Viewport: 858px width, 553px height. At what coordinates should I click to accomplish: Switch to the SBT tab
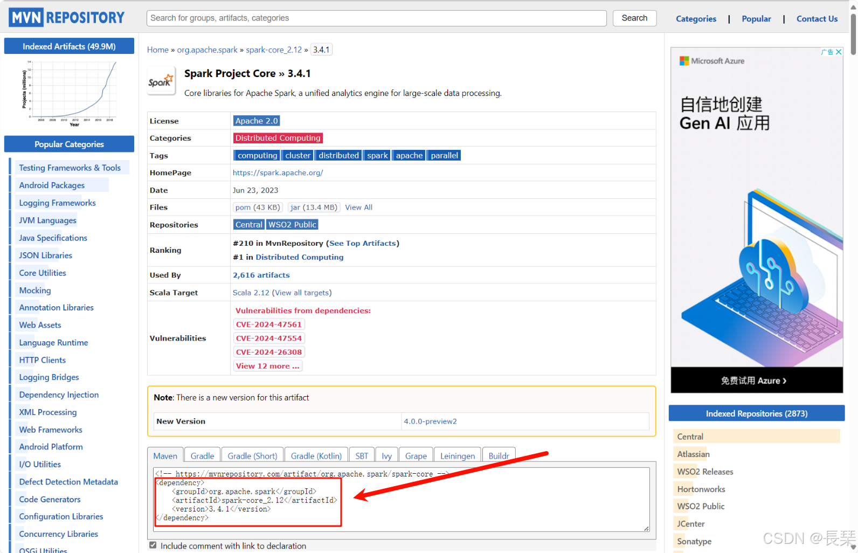pyautogui.click(x=362, y=455)
